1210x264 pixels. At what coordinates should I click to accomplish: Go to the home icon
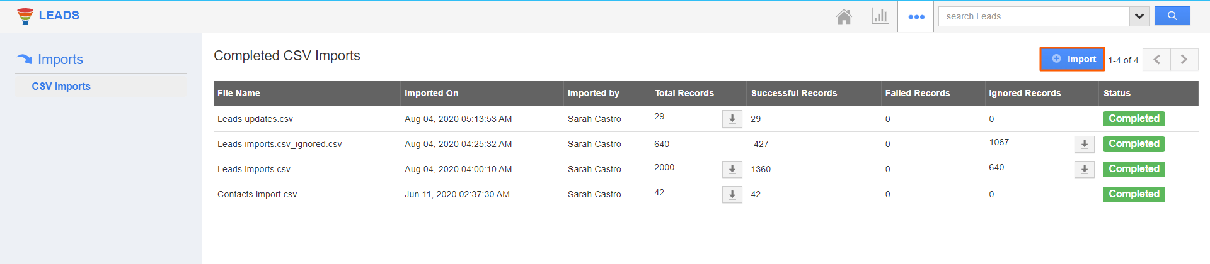tap(844, 16)
